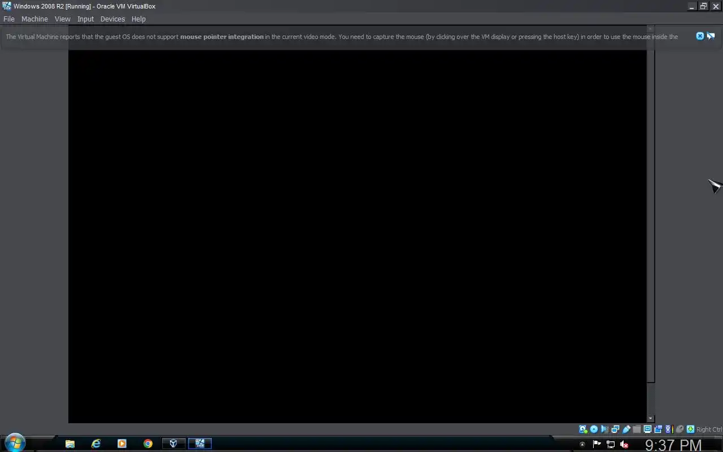Open the hard disk activity indicator

pos(583,429)
